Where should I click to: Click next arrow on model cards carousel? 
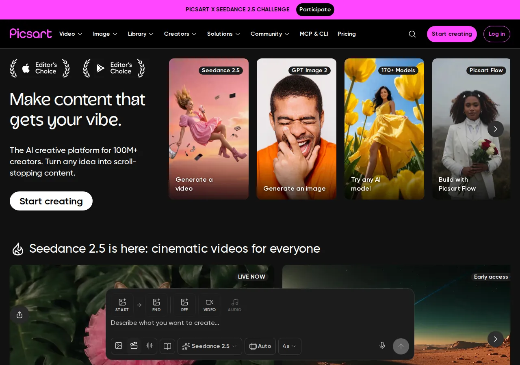coord(496,129)
